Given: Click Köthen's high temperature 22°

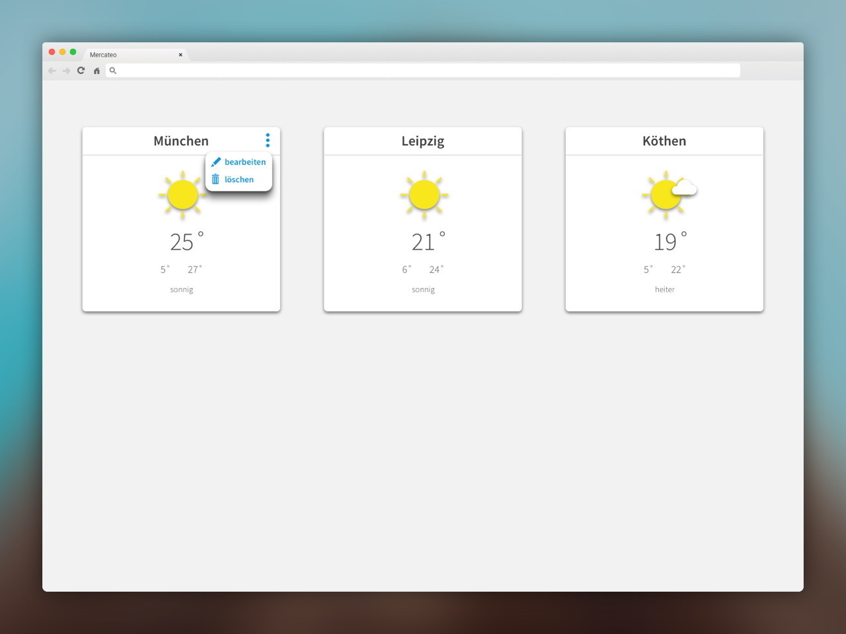Looking at the screenshot, I should click(x=678, y=269).
